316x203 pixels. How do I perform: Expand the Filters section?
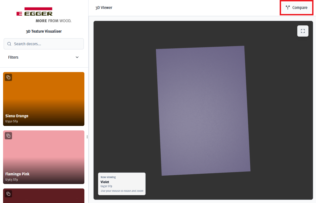(x=44, y=57)
